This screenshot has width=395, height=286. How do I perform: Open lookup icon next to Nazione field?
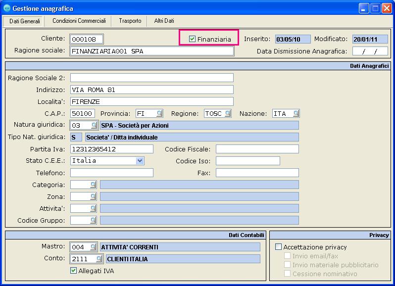(296, 113)
